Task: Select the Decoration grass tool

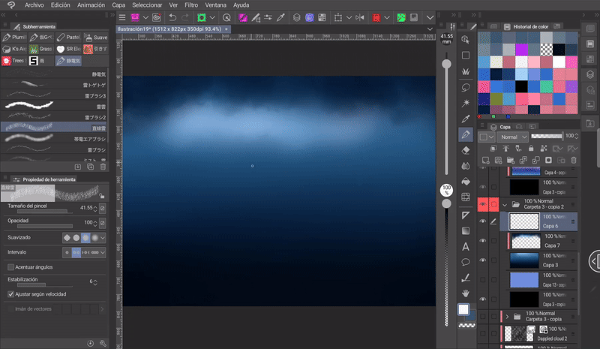Action: [466, 71]
